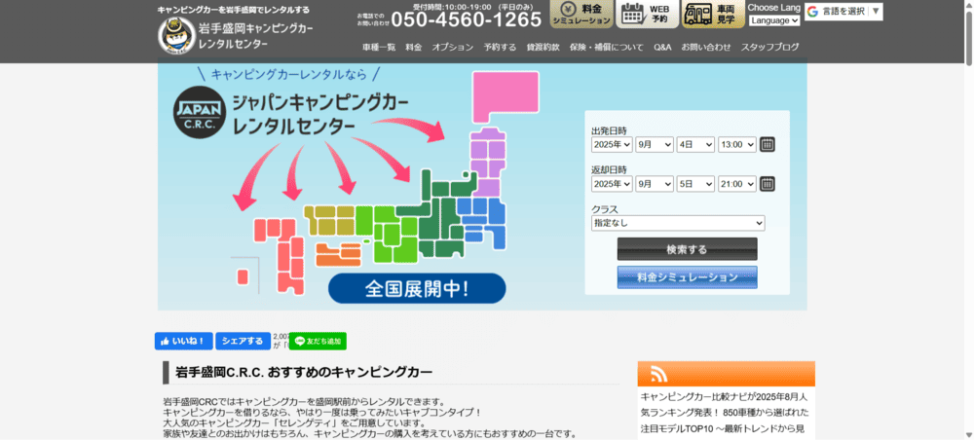The height and width of the screenshot is (440, 974).
Task: Click the olive Chugoku region on the map
Action: (x=328, y=220)
